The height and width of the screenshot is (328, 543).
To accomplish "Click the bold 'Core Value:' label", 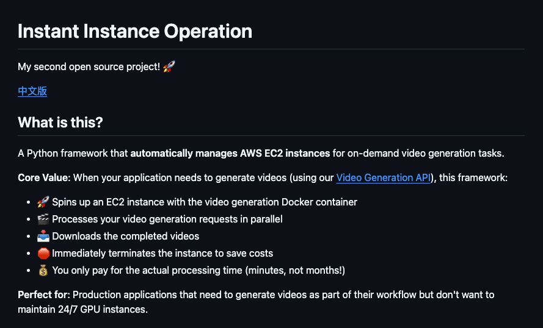I will pyautogui.click(x=44, y=177).
